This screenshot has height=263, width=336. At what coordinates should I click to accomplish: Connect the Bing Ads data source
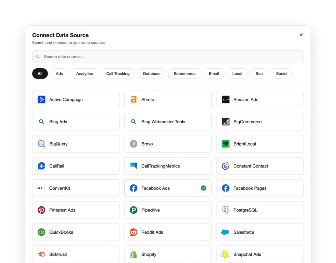[76, 122]
